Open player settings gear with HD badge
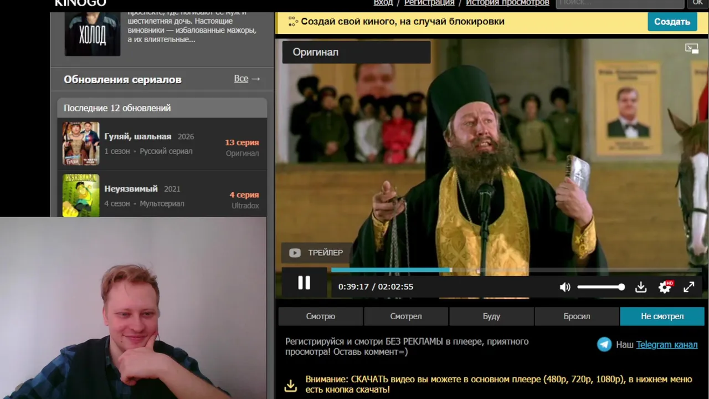The width and height of the screenshot is (709, 399). coord(665,287)
